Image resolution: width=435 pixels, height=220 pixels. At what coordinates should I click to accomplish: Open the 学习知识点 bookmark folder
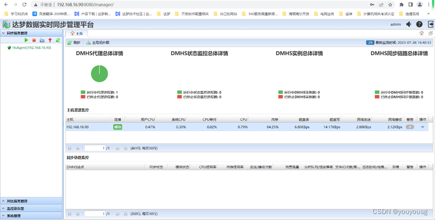(16, 14)
